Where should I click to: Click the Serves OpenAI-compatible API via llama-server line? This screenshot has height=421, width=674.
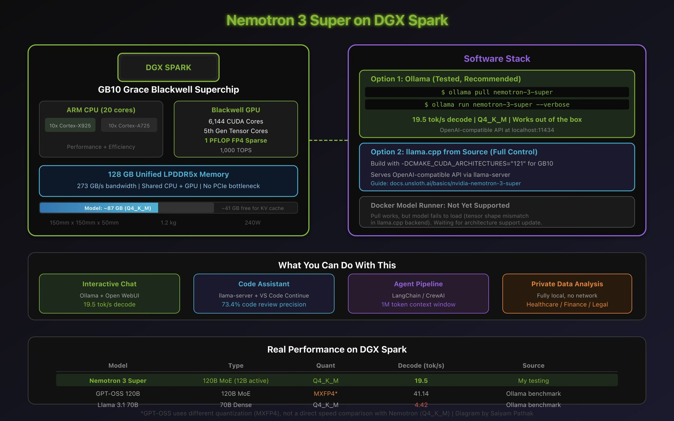pyautogui.click(x=440, y=175)
